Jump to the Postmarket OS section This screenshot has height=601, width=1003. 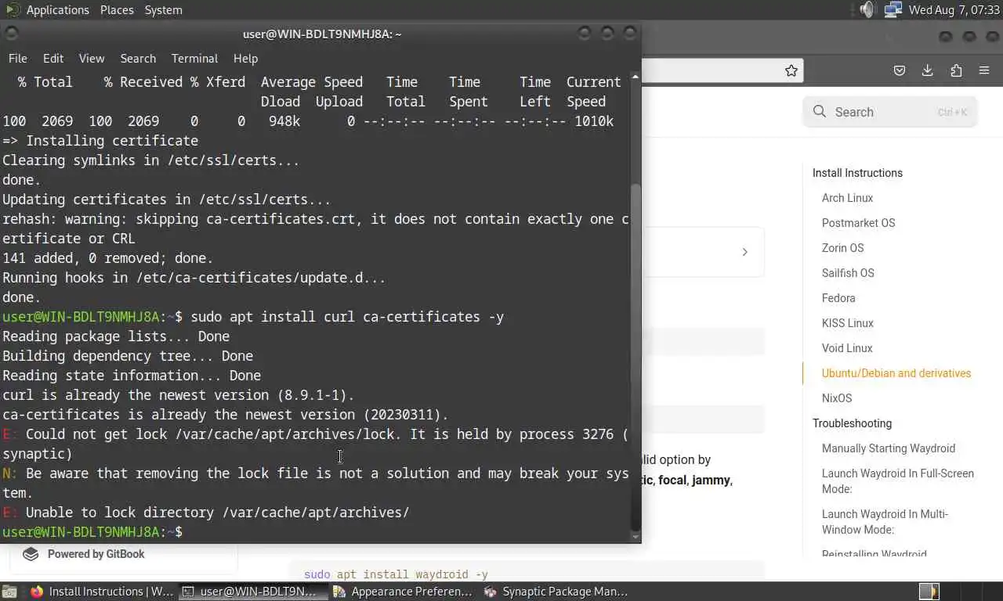click(x=858, y=223)
